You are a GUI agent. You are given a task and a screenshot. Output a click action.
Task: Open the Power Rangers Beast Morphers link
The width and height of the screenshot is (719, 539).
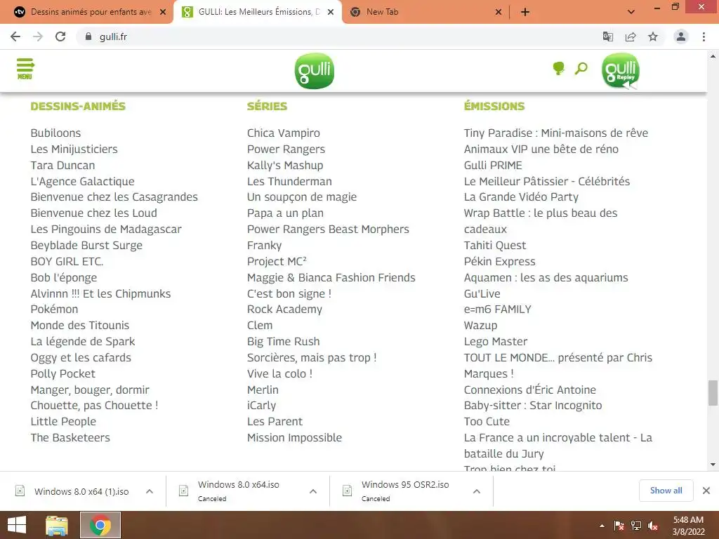point(328,229)
